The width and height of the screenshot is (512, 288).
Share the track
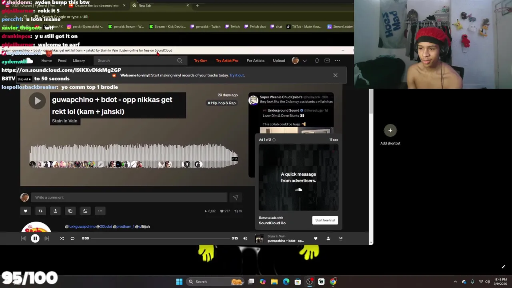(x=55, y=211)
